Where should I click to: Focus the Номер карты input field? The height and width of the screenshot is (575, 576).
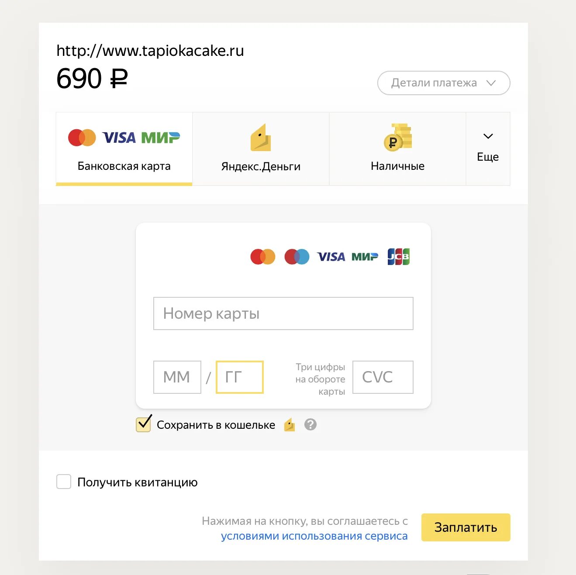[x=283, y=313]
